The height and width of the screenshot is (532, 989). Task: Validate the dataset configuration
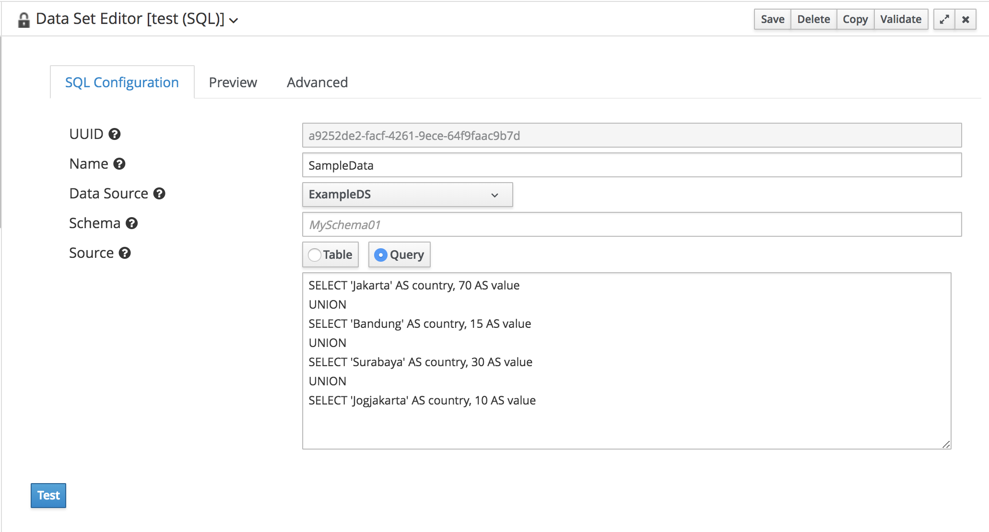point(901,19)
